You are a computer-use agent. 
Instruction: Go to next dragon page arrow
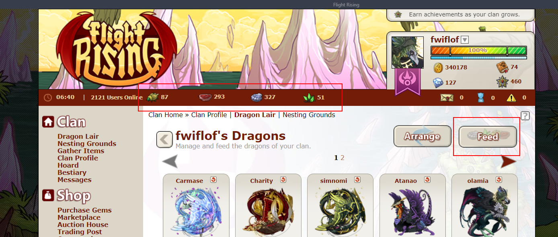tap(509, 162)
